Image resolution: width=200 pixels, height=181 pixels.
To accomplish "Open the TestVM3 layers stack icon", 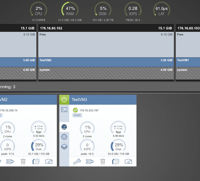I will pyautogui.click(x=64, y=146).
